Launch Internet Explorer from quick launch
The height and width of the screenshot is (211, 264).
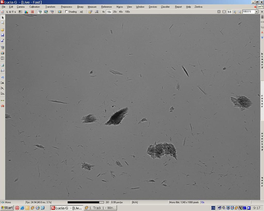tap(22, 208)
